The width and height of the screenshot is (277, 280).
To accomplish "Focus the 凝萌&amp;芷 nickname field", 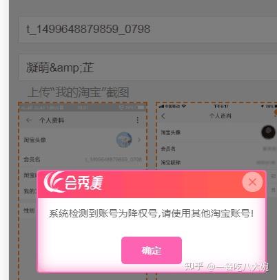I will point(147,67).
